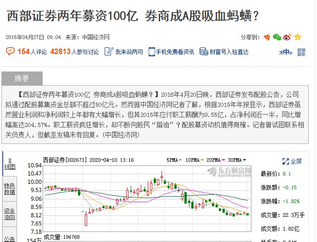Open the QR code icon
317x242 pixels.
(x=301, y=52)
